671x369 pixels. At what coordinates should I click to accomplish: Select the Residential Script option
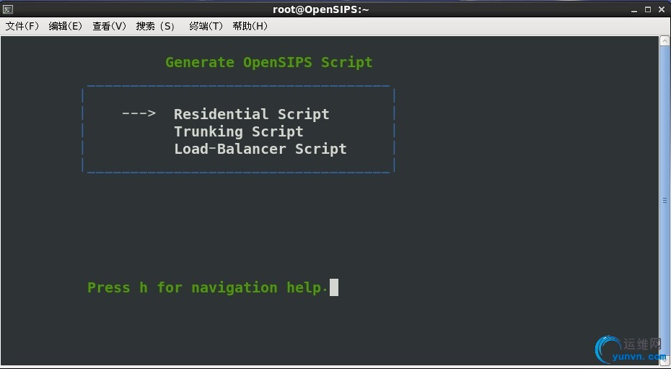[x=252, y=114]
